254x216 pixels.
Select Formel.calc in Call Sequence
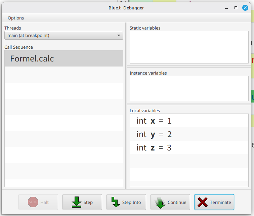pos(32,59)
